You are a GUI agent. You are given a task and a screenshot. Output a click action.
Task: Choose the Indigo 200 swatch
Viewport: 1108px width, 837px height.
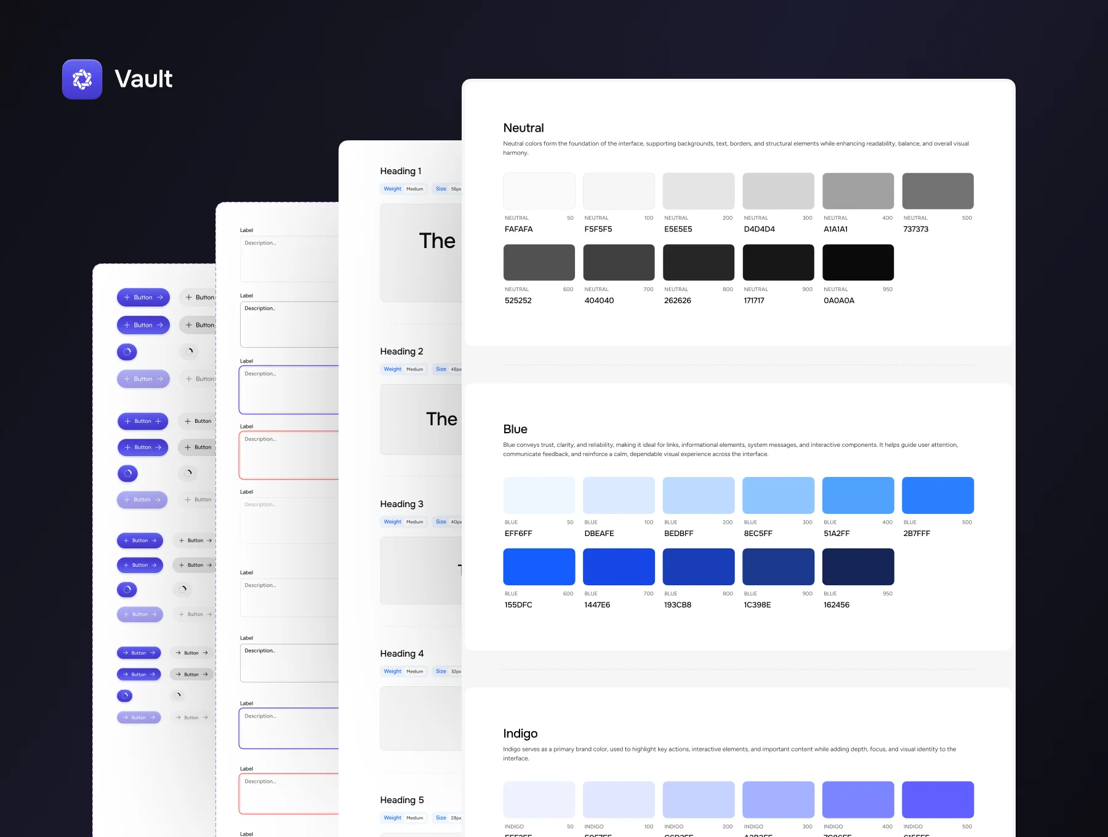pos(699,799)
